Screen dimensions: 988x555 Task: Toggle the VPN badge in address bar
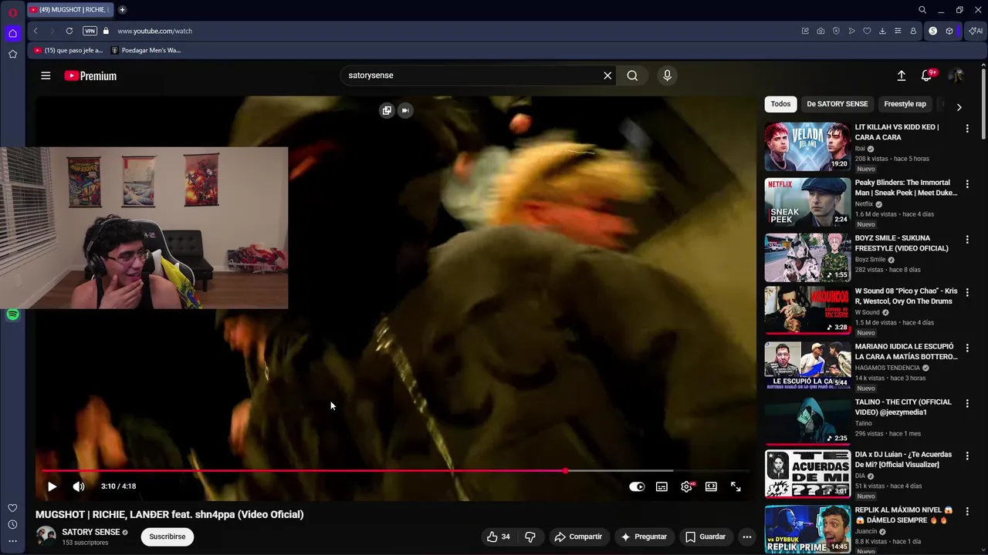click(90, 31)
